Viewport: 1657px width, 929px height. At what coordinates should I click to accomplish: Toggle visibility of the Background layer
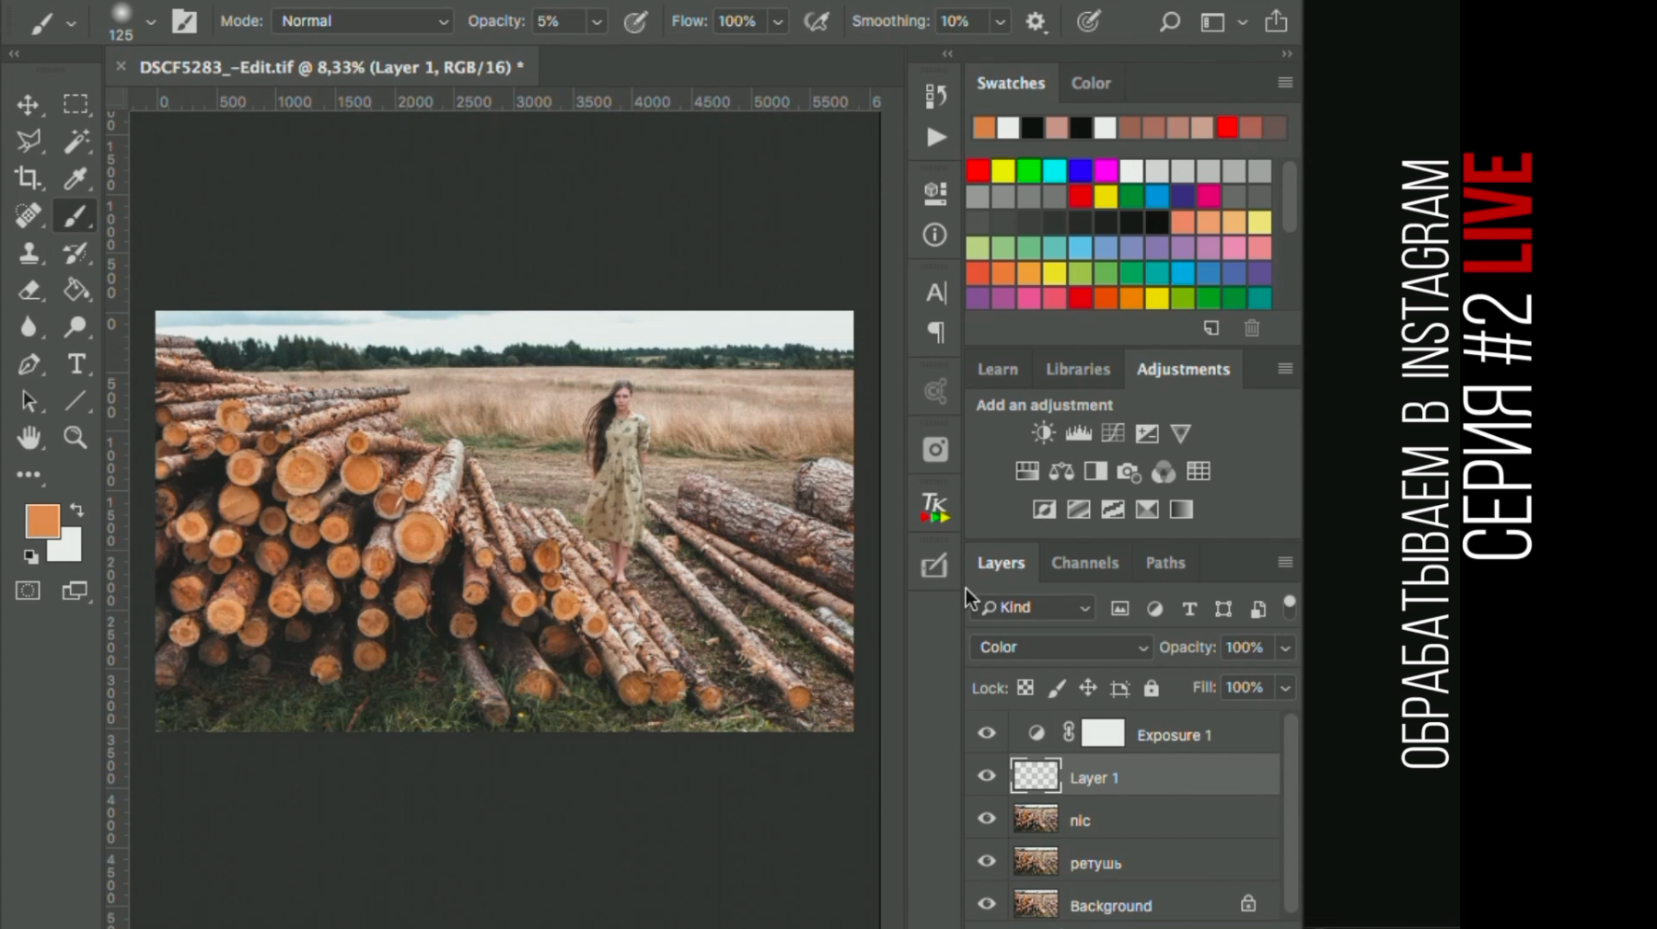pyautogui.click(x=987, y=904)
